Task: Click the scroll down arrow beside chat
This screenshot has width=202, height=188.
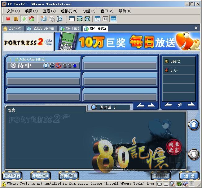Action: point(194,154)
